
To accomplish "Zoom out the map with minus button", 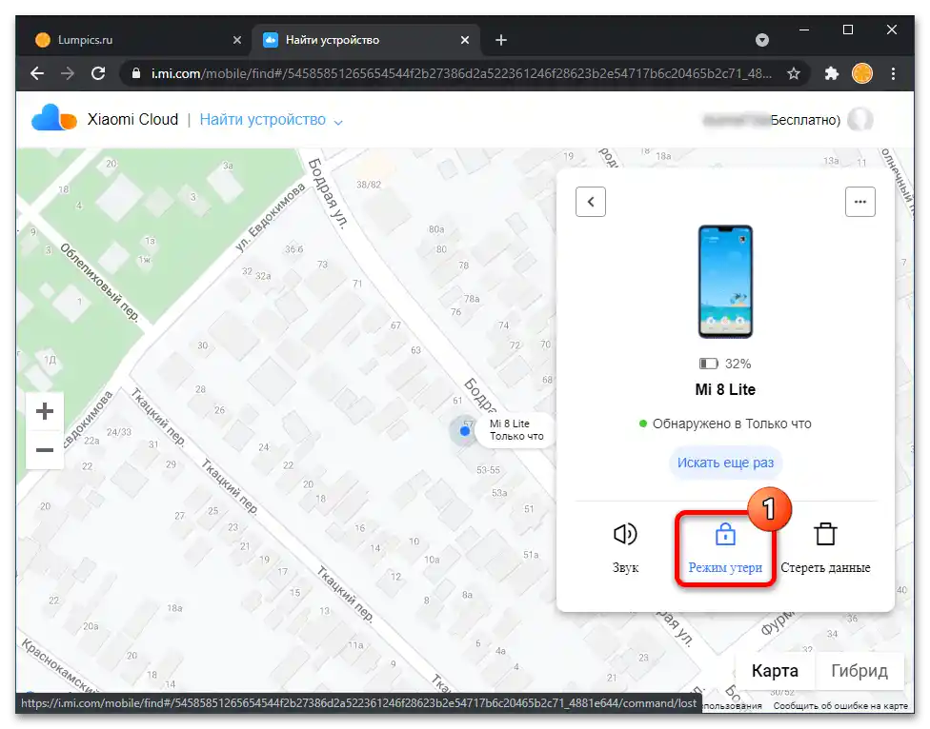I will [x=45, y=450].
